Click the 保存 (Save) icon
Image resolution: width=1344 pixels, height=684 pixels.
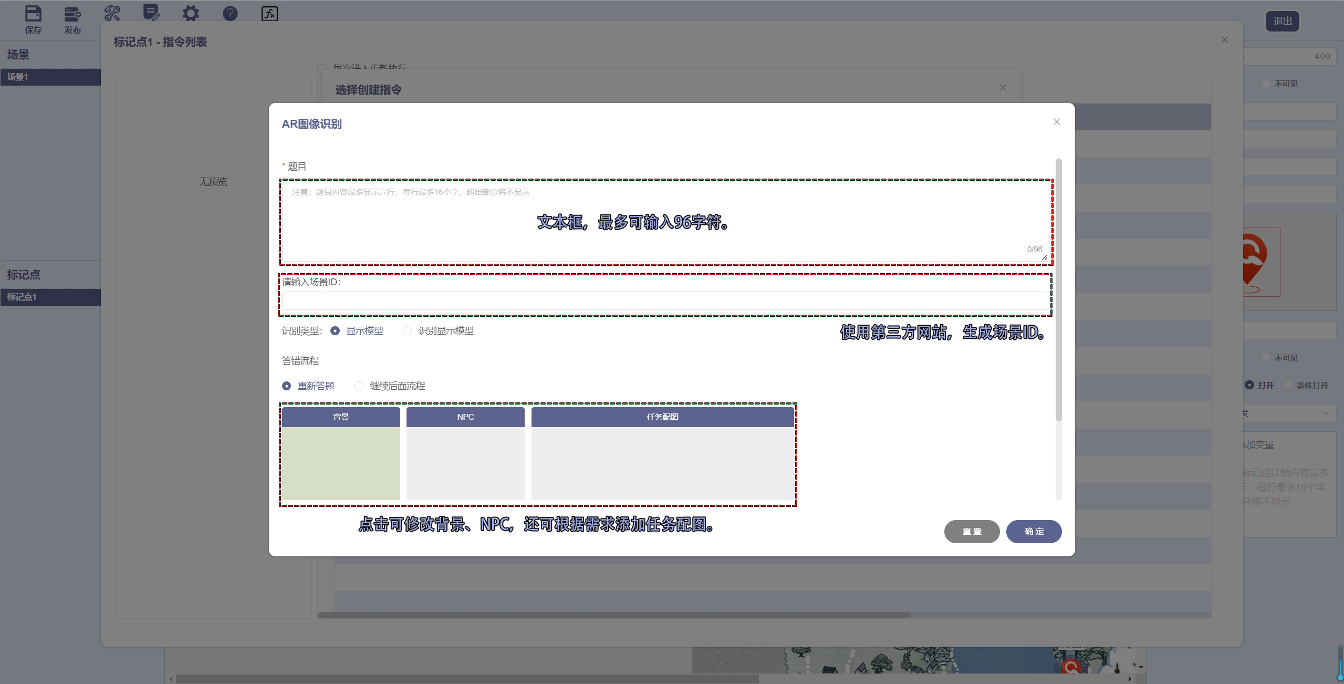pos(34,13)
